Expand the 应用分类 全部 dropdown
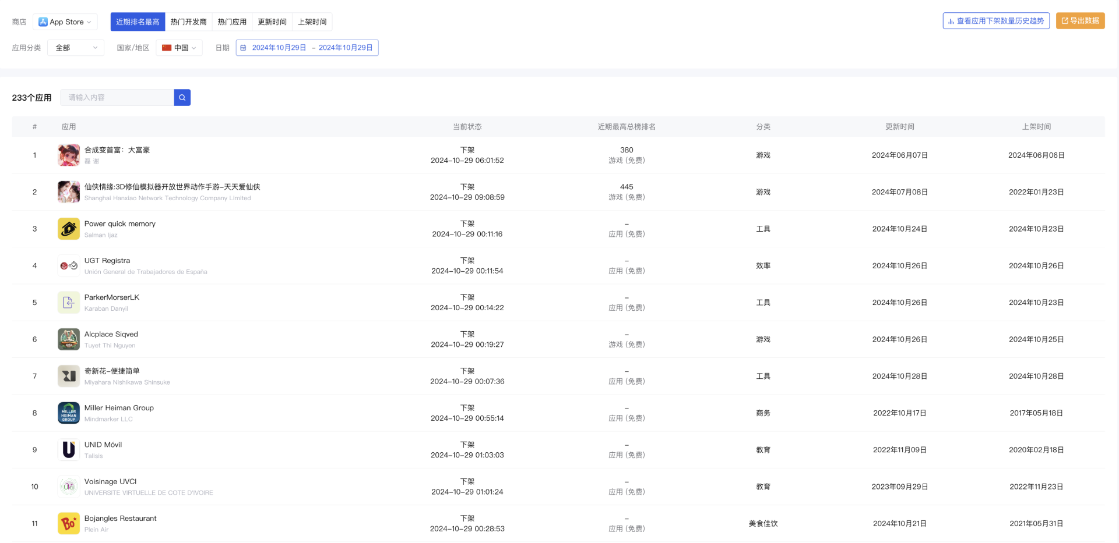This screenshot has width=1119, height=543. coord(76,48)
